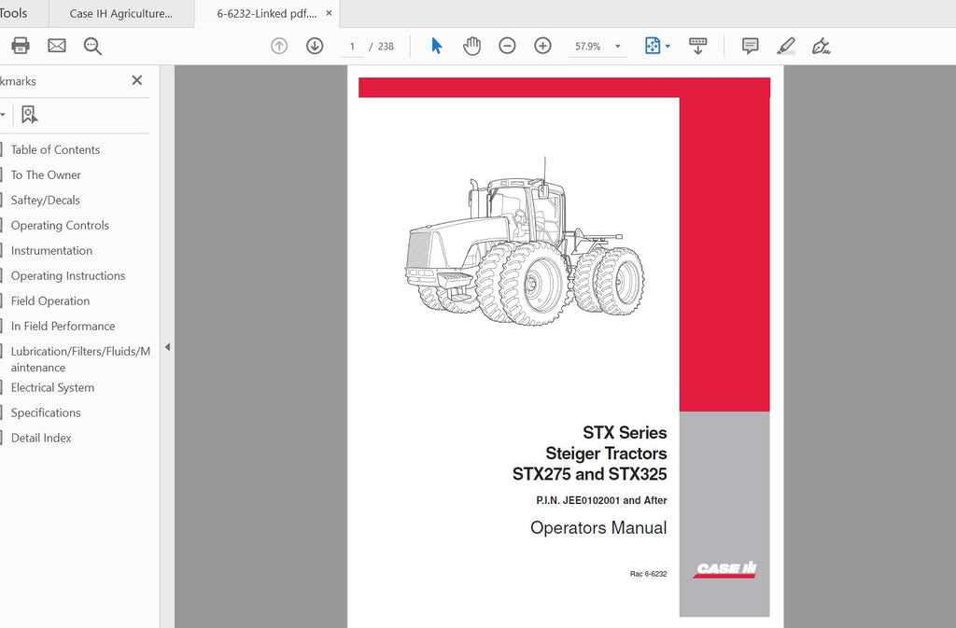Click the Print icon in toolbar

[21, 46]
